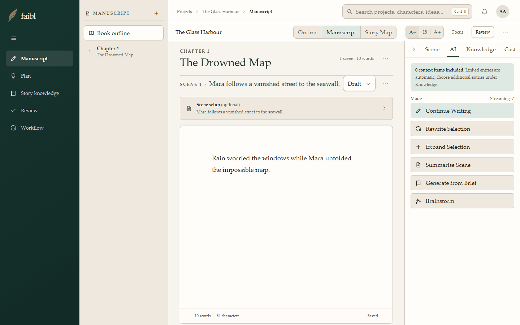Switch to Story Map view
Screen dimensions: 520x325
point(378,32)
